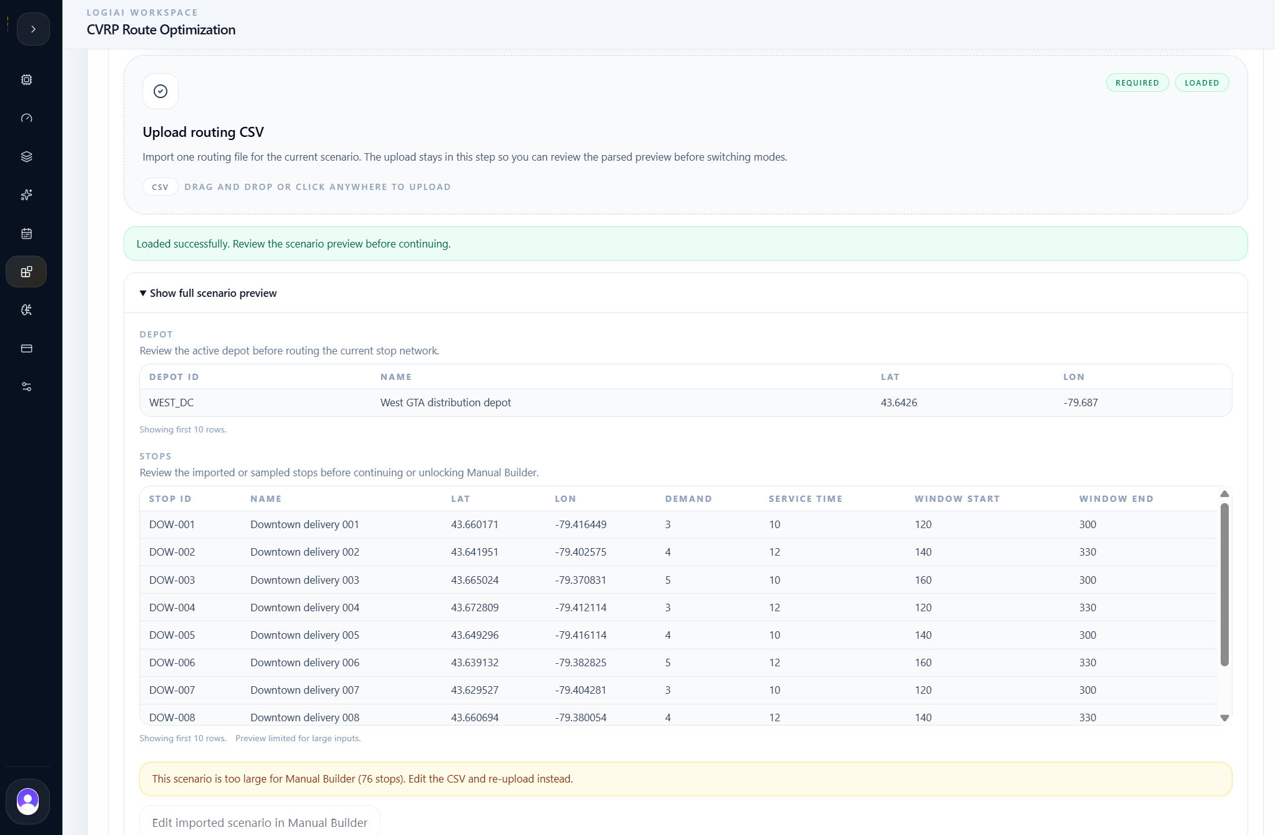Click depot longitude -79.687
This screenshot has width=1275, height=835.
1080,402
